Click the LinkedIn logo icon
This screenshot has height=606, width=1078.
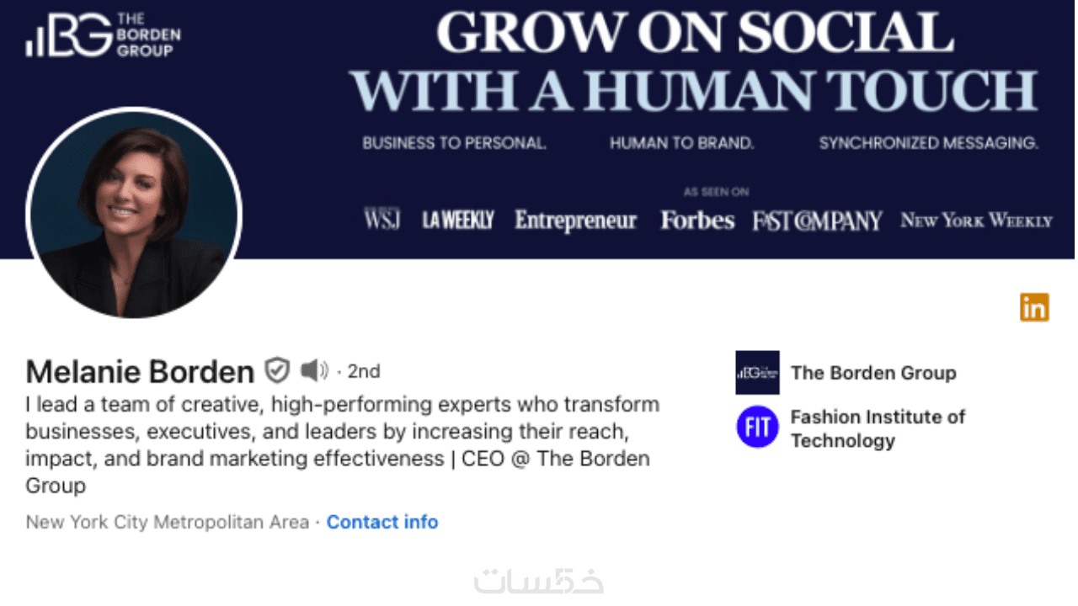click(x=1034, y=308)
